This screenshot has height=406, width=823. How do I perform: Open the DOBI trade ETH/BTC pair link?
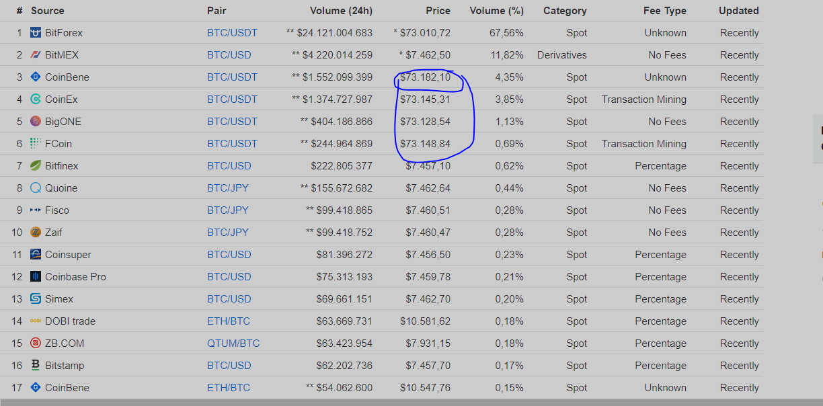[x=228, y=321]
